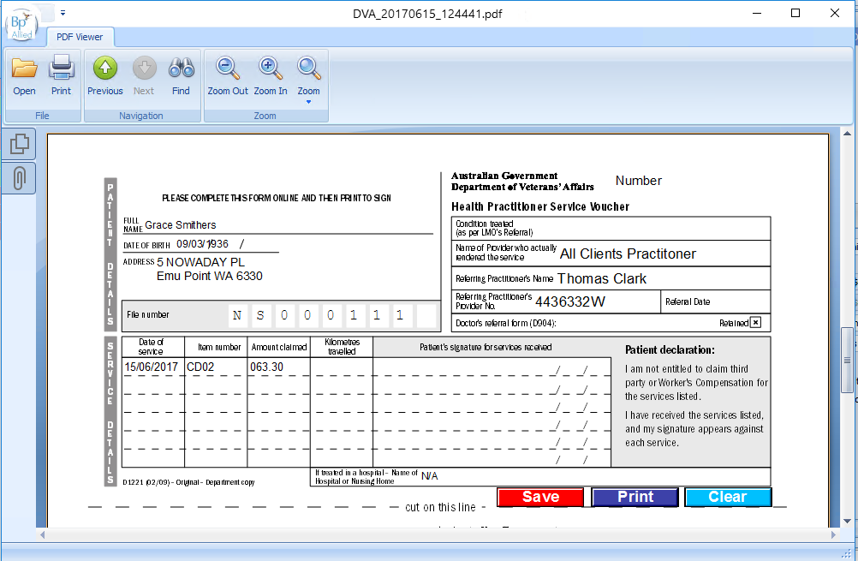Open the Zoom magnifier menu icon

coord(308,68)
